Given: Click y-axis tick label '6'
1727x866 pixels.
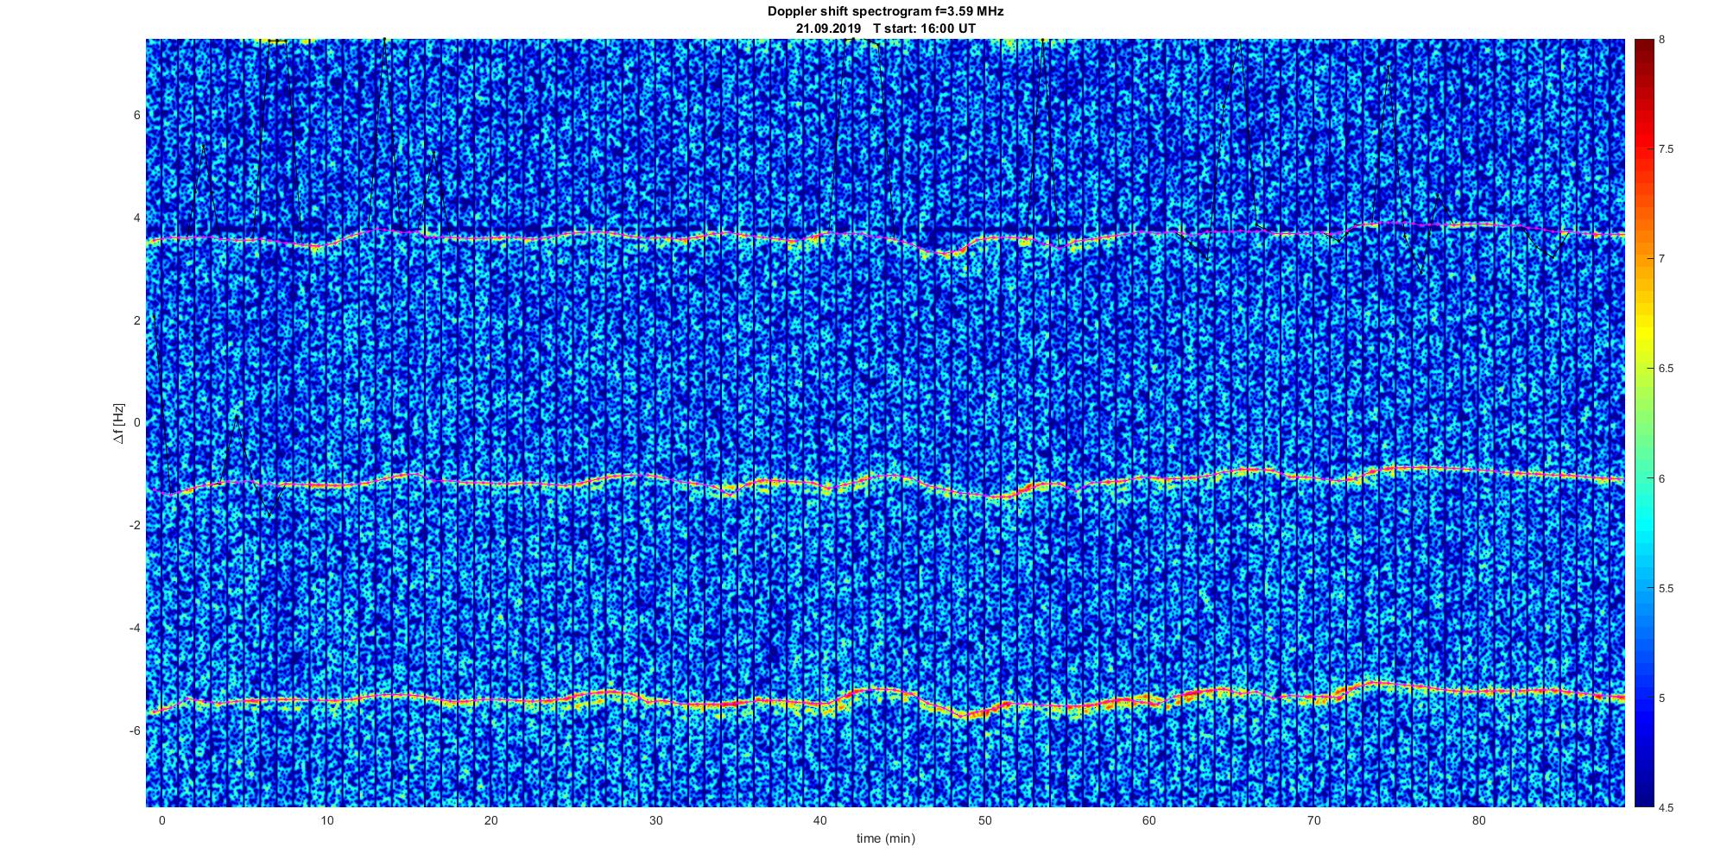Looking at the screenshot, I should coord(137,115).
